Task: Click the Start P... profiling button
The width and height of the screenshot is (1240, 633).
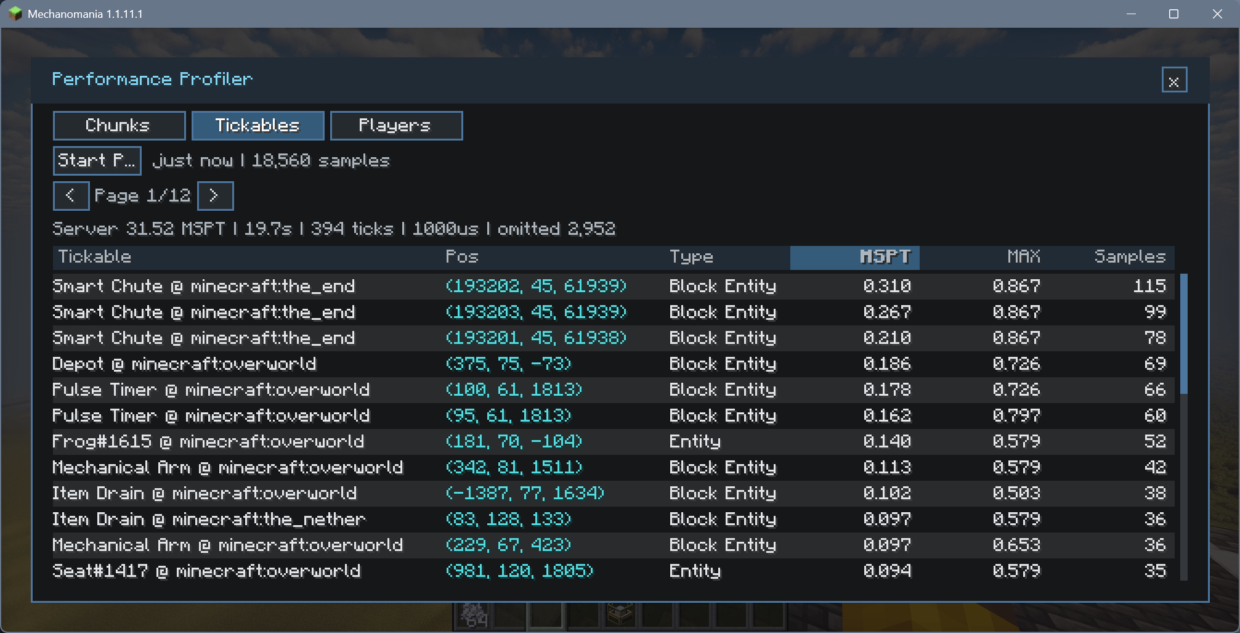Action: pos(97,161)
